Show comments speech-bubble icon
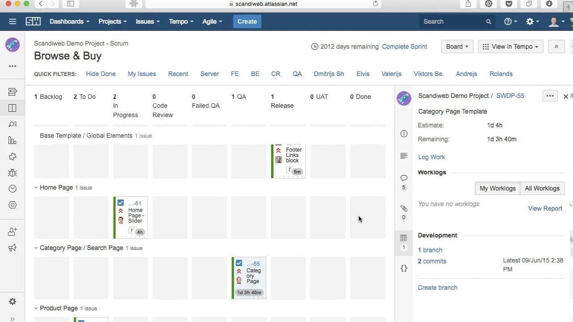573x322 pixels. [x=404, y=178]
